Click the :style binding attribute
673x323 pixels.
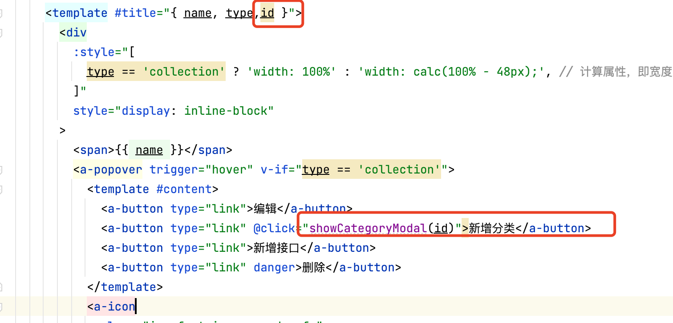tap(94, 52)
